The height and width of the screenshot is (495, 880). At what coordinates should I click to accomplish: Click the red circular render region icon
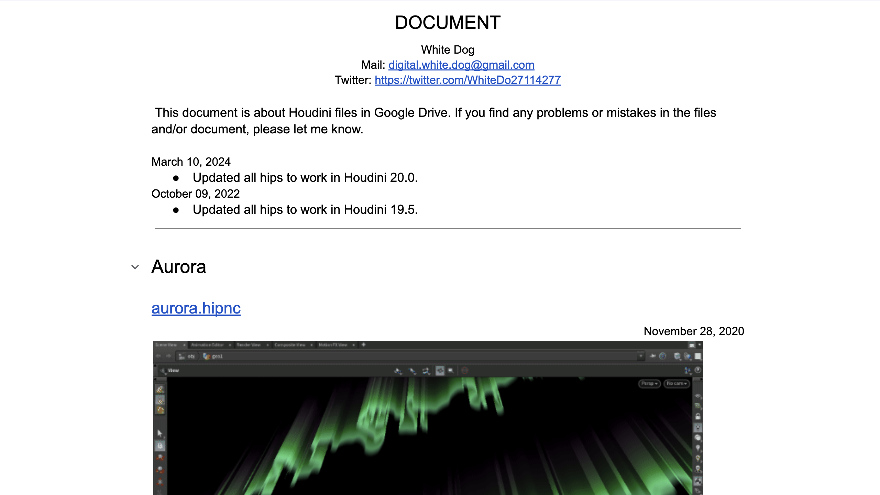tap(464, 371)
